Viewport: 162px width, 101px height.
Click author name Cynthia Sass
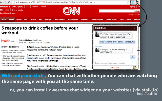click(27, 40)
